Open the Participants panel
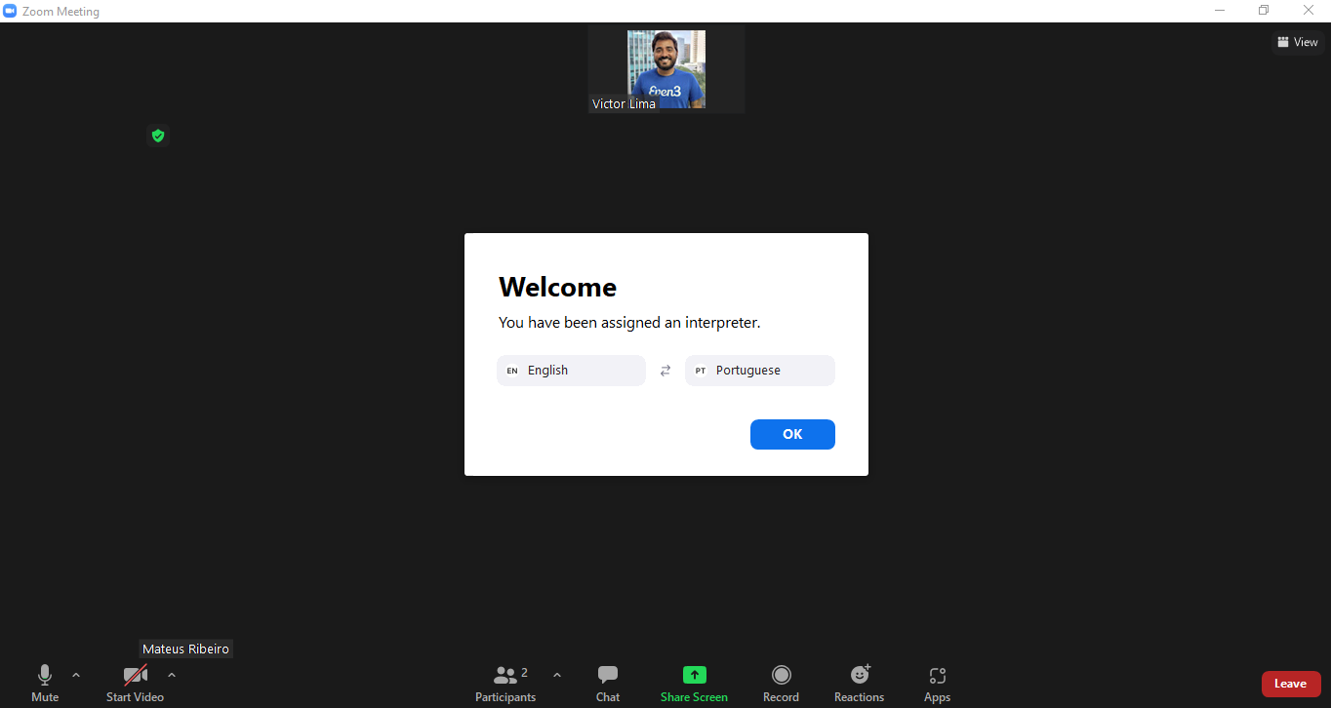The height and width of the screenshot is (708, 1331). click(505, 683)
